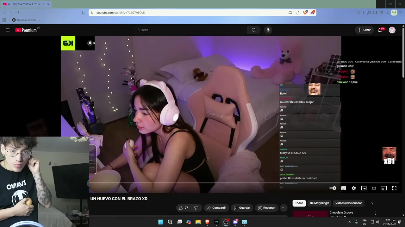405x227 pixels.
Task: Click install app icon in address bar
Action: point(290,13)
